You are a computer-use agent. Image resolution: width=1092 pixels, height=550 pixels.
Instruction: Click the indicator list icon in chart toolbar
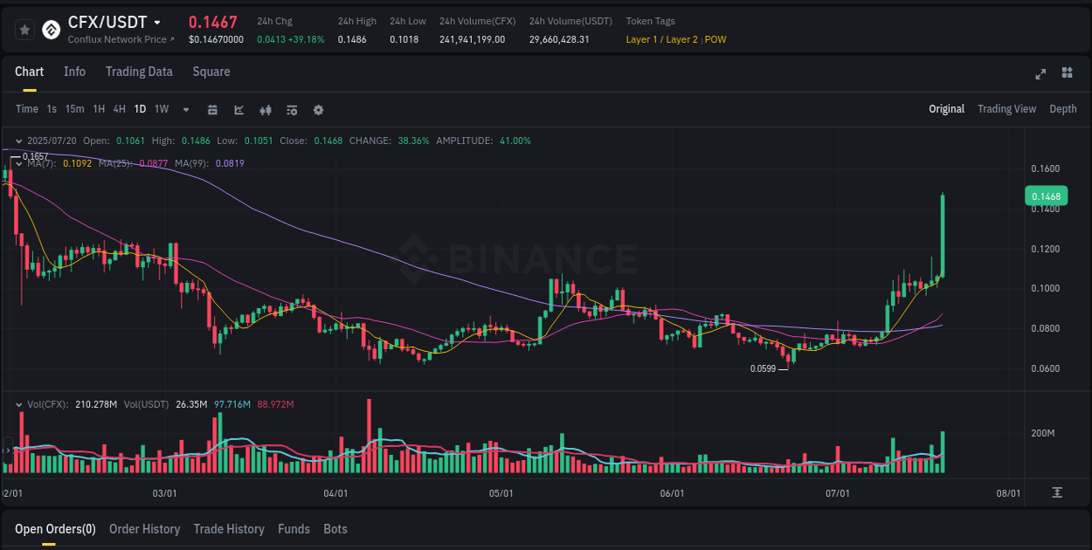[x=291, y=110]
